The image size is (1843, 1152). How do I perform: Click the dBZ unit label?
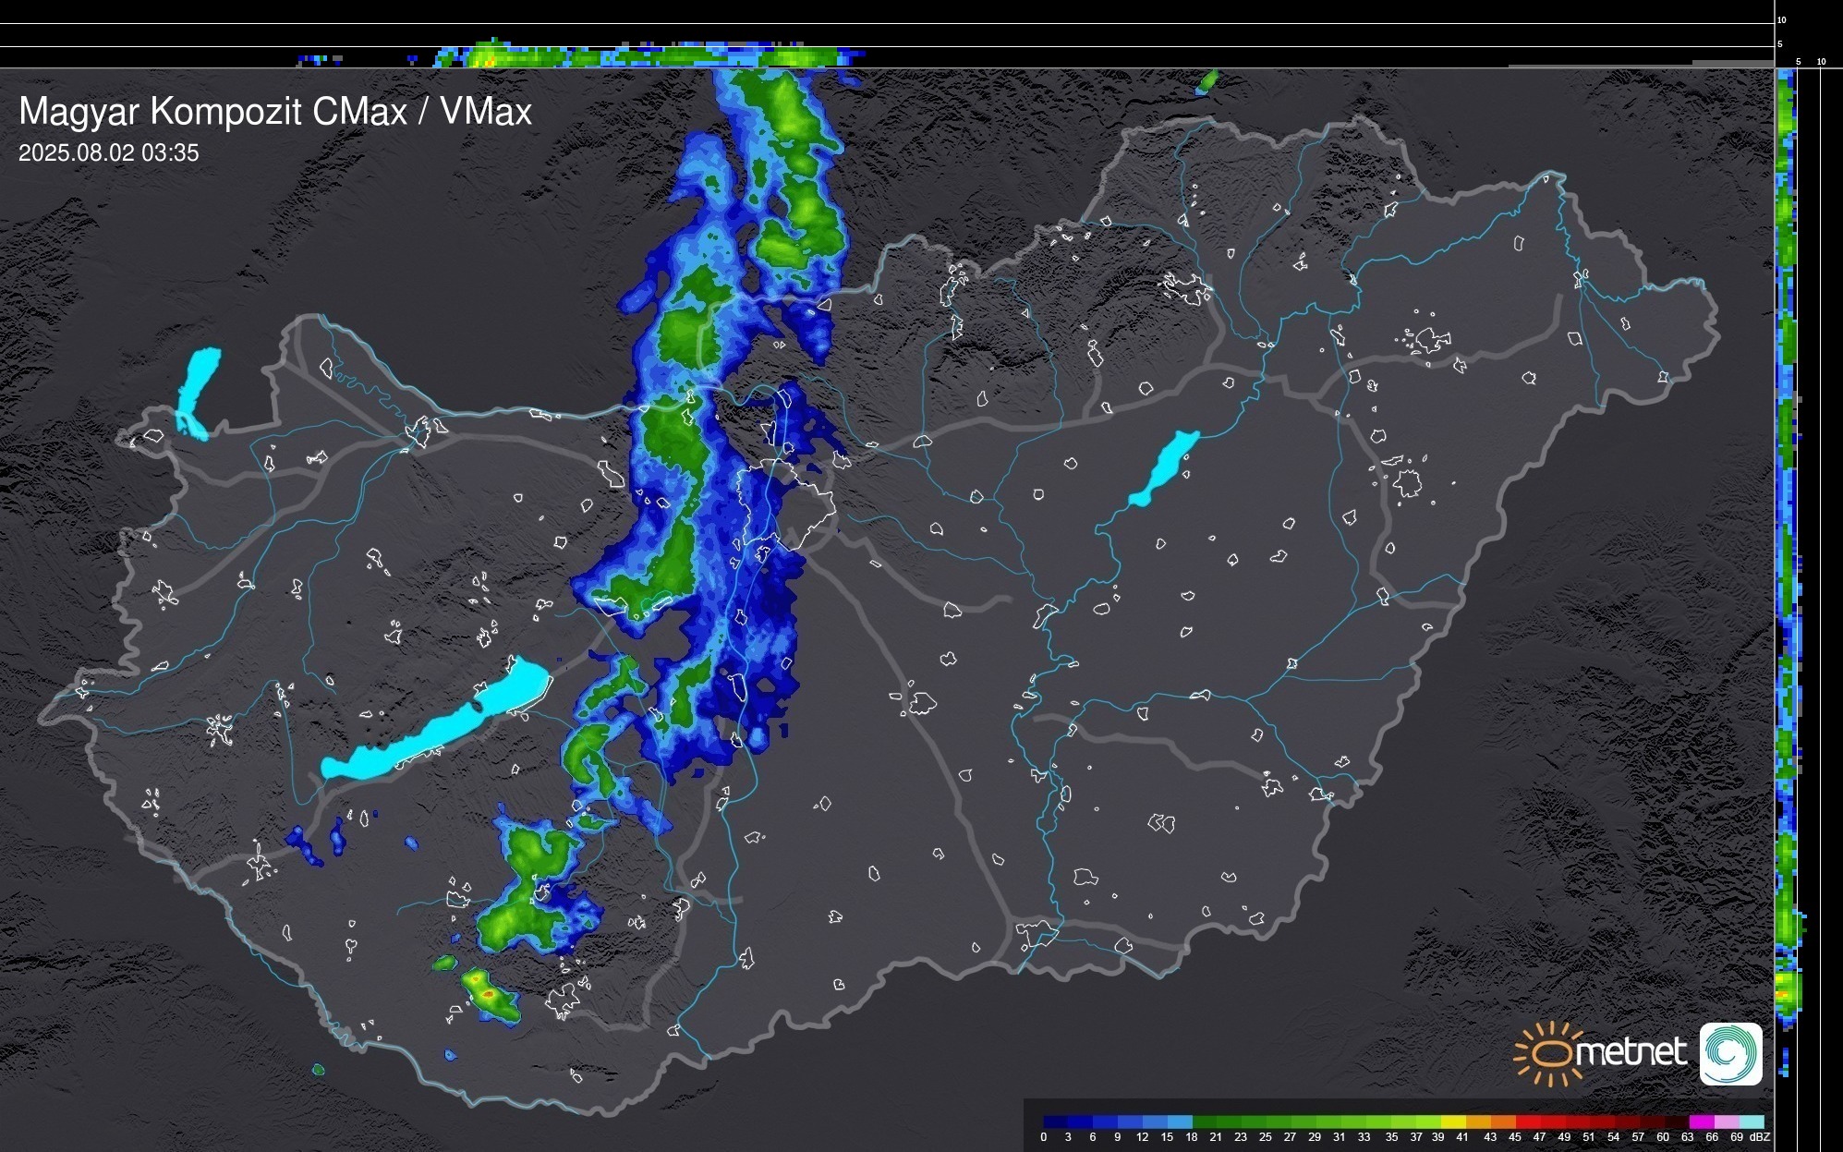[1760, 1137]
